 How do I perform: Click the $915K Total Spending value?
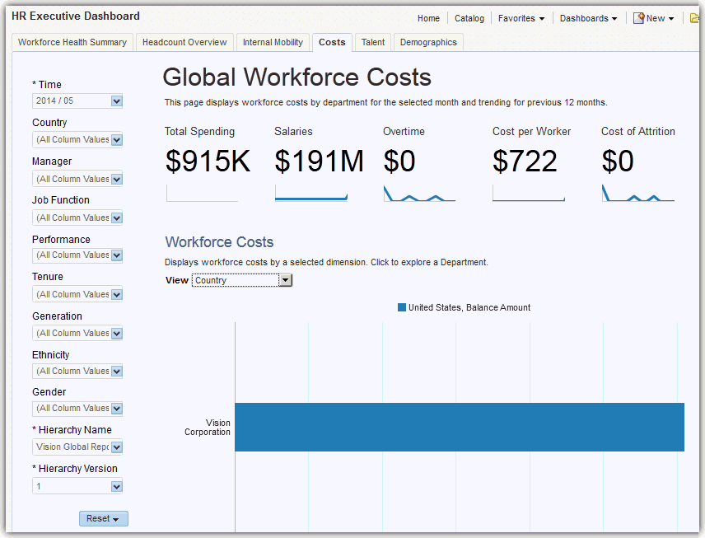(x=208, y=161)
